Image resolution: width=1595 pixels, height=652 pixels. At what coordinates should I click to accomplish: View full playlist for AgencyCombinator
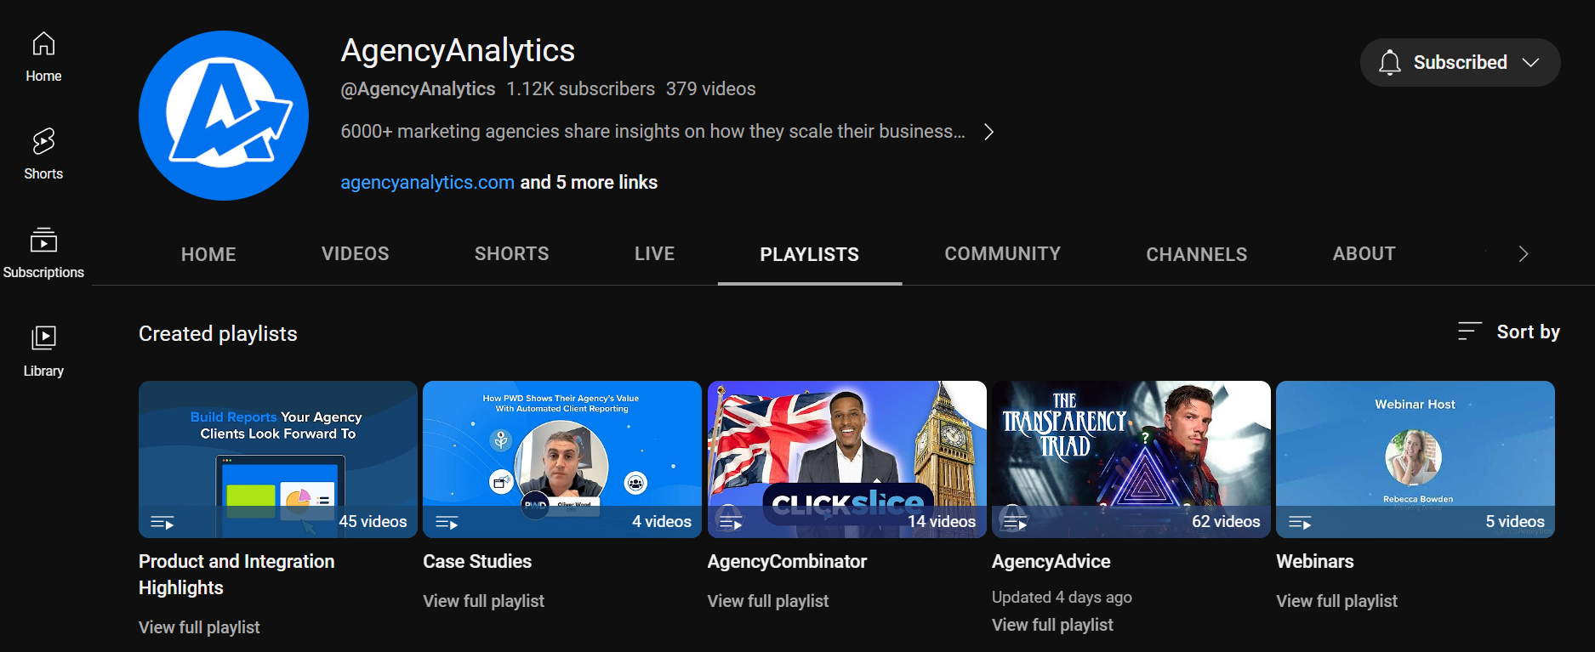pos(768,601)
